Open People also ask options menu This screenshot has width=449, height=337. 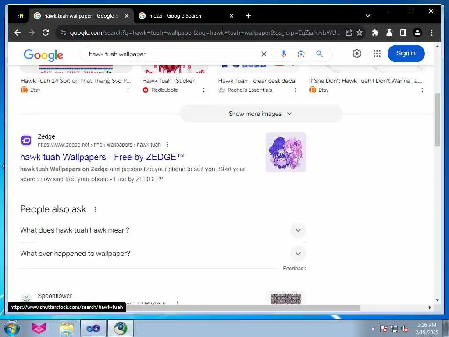pyautogui.click(x=95, y=209)
